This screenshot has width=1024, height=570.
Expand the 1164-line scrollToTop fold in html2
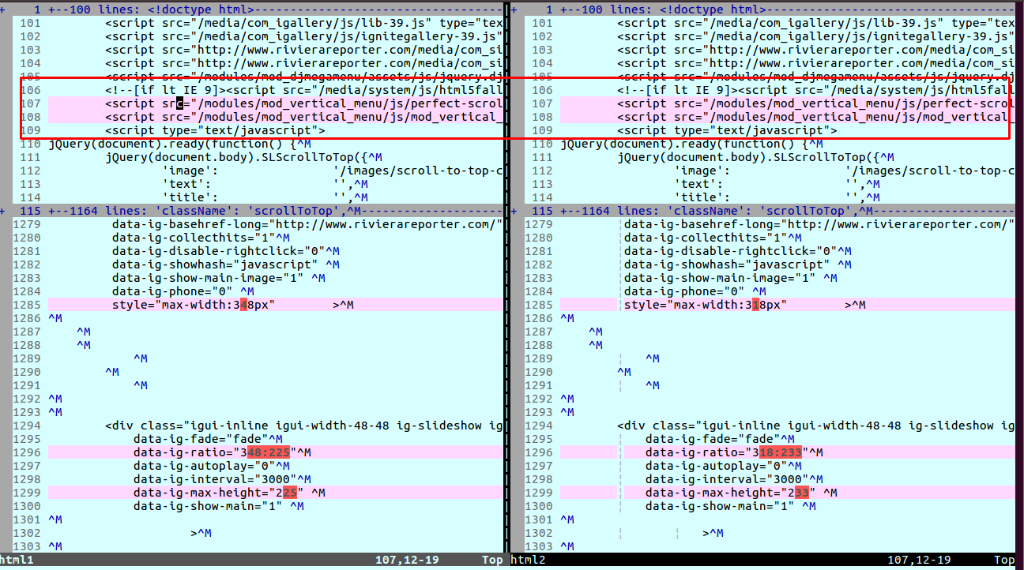788,211
